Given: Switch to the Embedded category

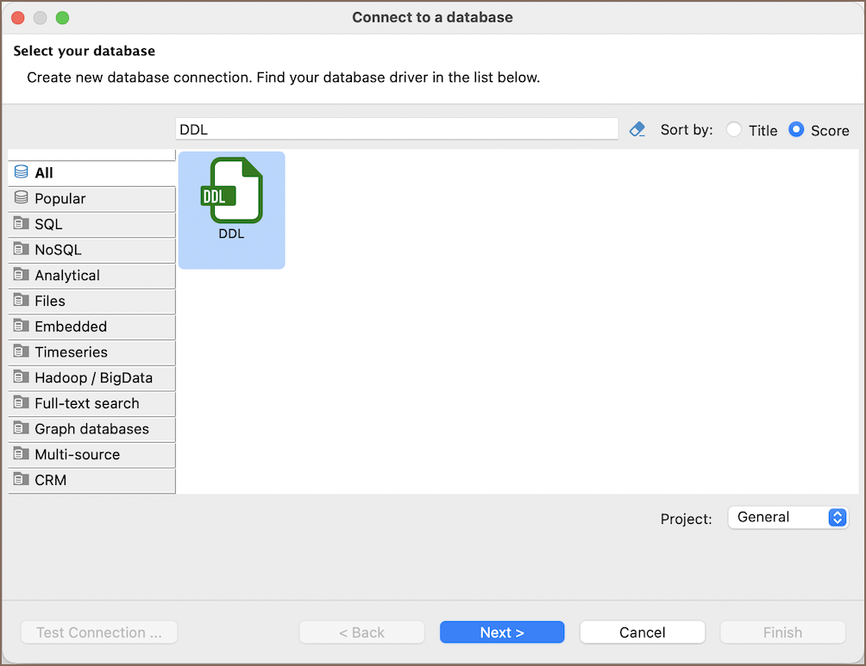Looking at the screenshot, I should 92,327.
